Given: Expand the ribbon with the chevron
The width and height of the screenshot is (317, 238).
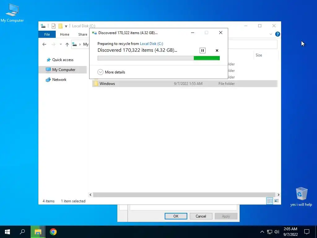Looking at the screenshot, I should click(x=271, y=34).
